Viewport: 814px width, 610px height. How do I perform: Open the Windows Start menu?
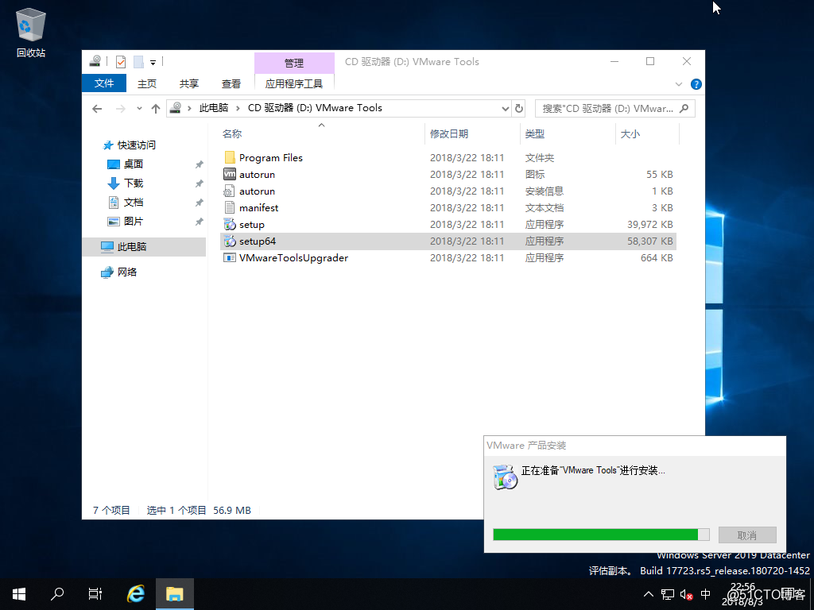pos(19,594)
